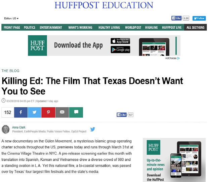Screen dimensions: 208x182
Task: Expand the All Sections menu
Action: pyautogui.click(x=195, y=27)
